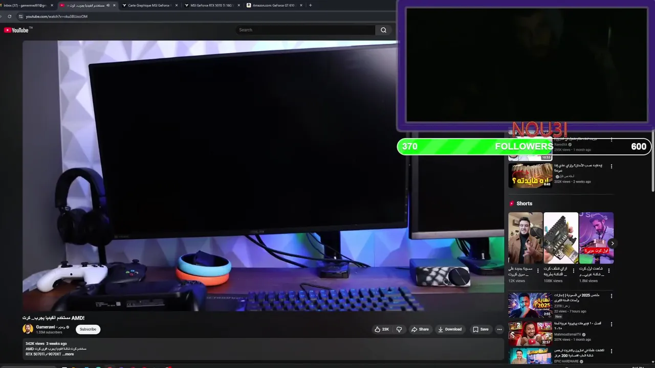The image size is (655, 368).
Task: Expand description with ...more link
Action: coord(69,354)
